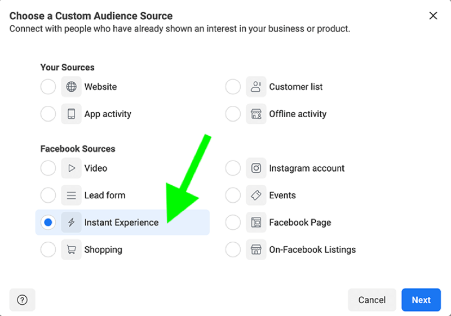451x316 pixels.
Task: Select the Customer list radio button
Action: [233, 87]
